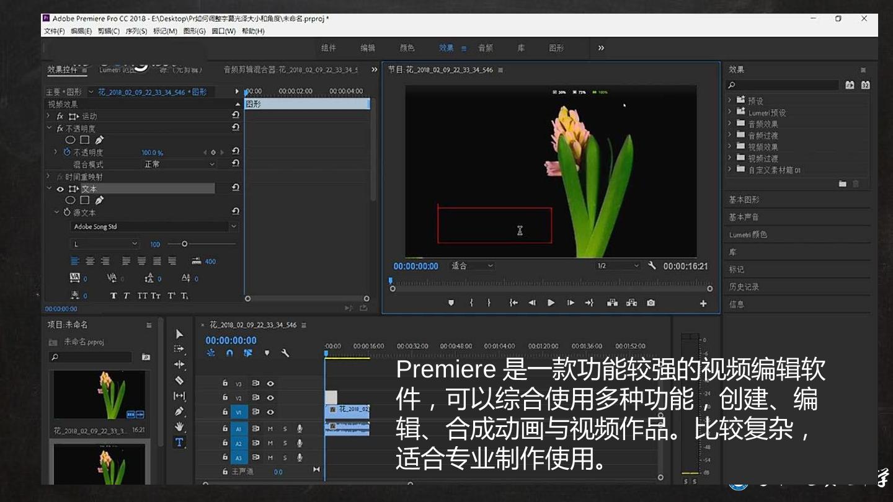Reset the 运动 effect parameters

tap(236, 115)
